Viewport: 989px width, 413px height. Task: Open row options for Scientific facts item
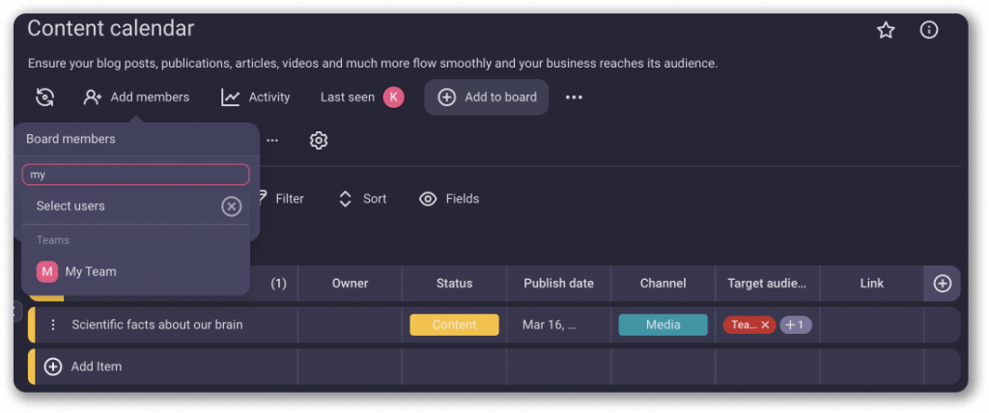click(x=53, y=325)
